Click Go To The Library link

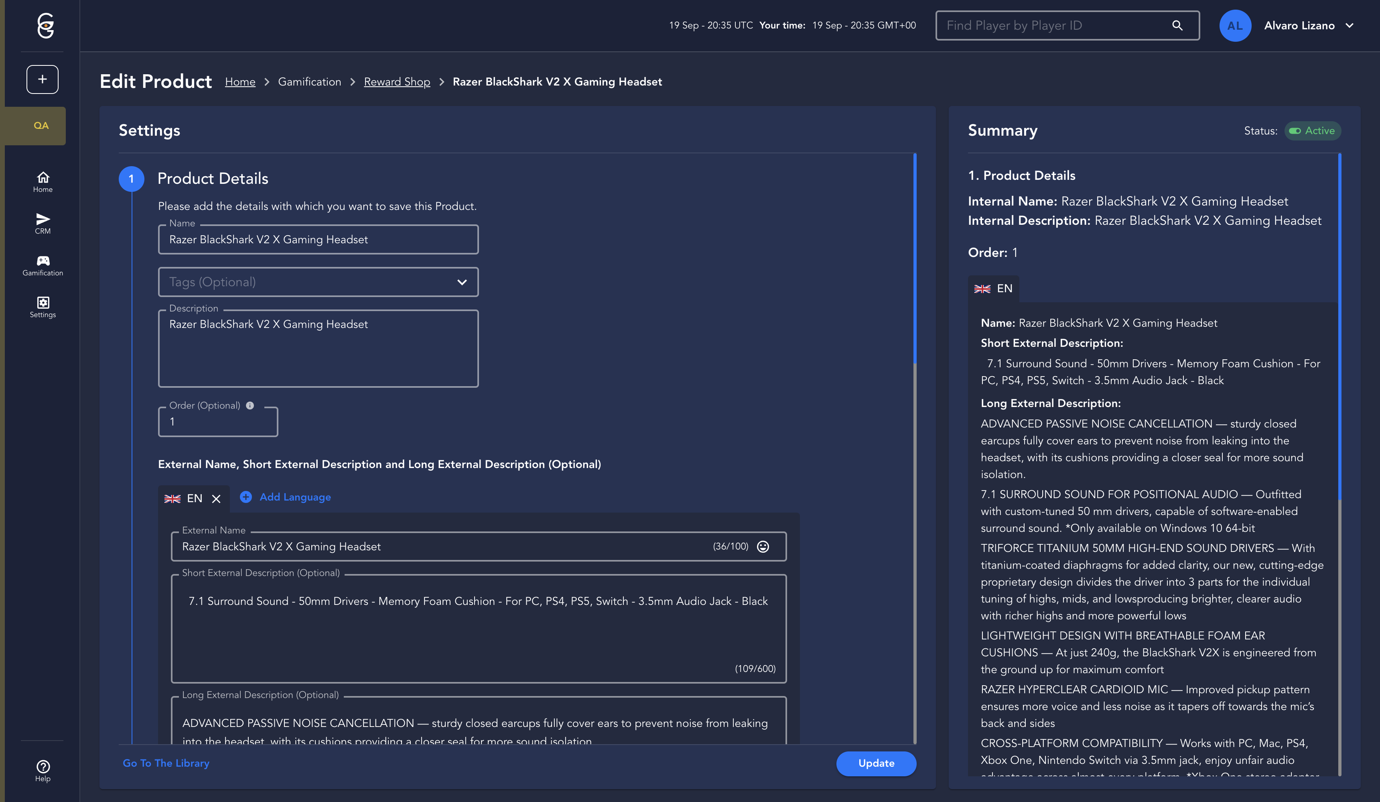(166, 763)
